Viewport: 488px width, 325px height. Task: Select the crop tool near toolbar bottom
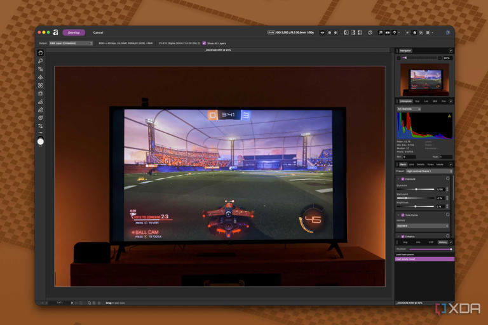(41, 126)
